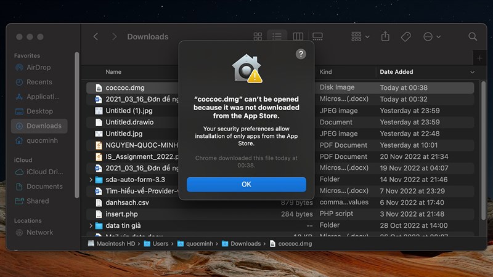Expand data tin giả folder
The width and height of the screenshot is (493, 277).
point(91,225)
